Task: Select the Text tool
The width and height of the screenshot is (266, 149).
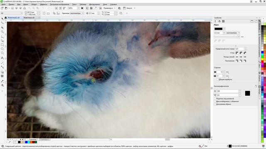Action: [2, 58]
